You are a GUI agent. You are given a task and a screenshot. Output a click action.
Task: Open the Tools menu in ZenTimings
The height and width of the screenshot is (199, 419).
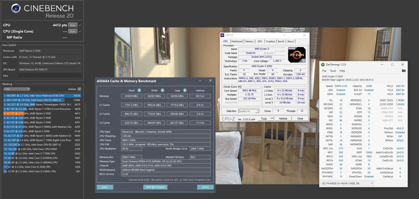tap(333, 71)
